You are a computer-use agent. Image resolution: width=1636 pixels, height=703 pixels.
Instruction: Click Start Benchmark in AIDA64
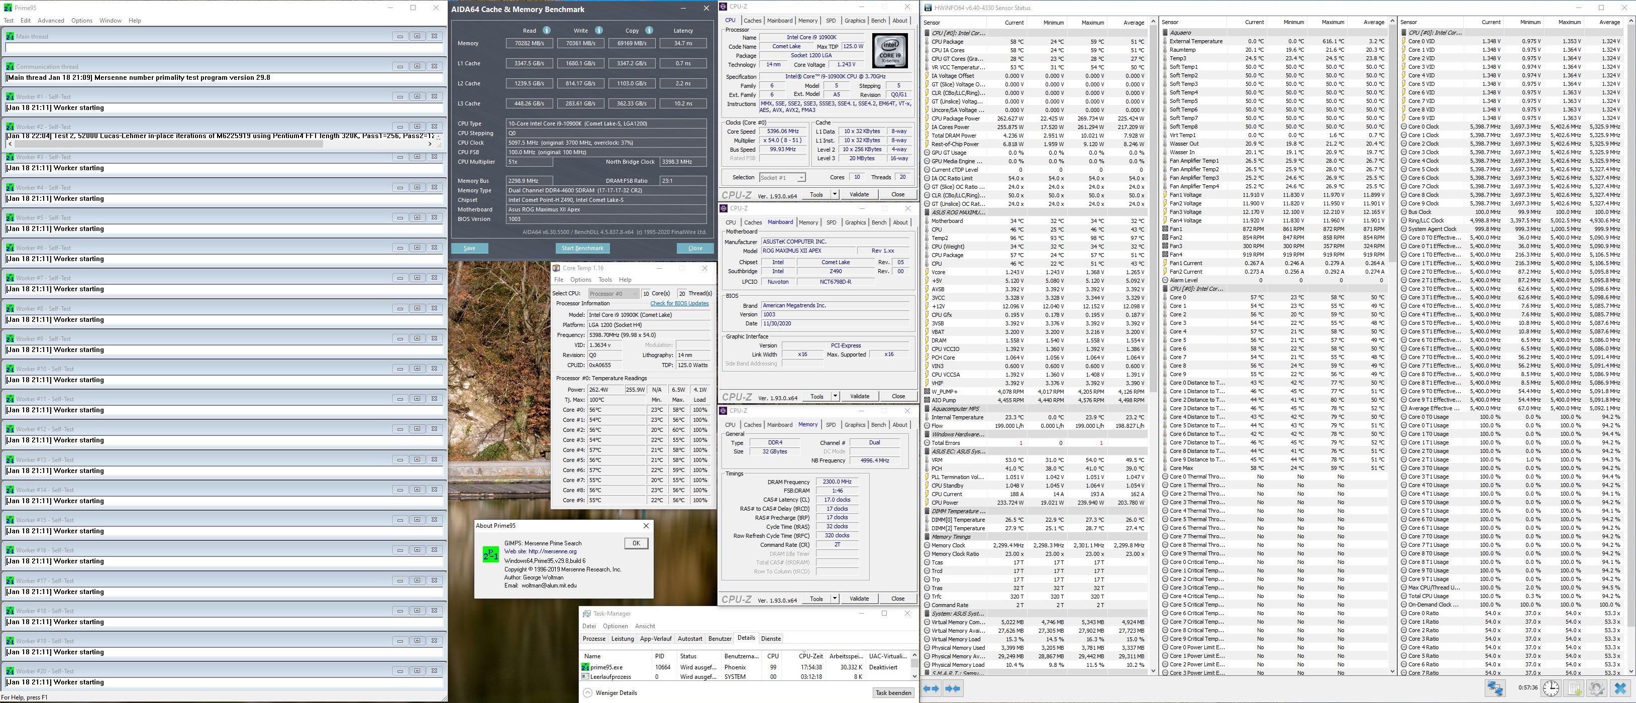click(x=582, y=248)
